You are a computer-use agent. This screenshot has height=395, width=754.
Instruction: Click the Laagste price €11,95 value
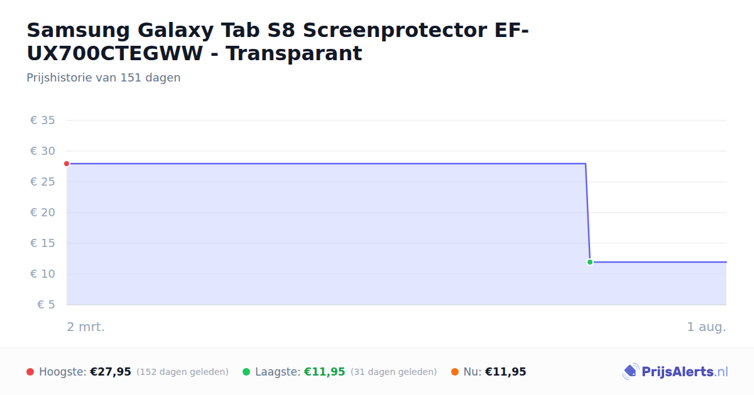tap(325, 372)
